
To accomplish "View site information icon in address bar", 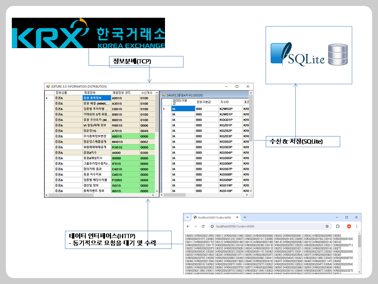I will (x=212, y=226).
